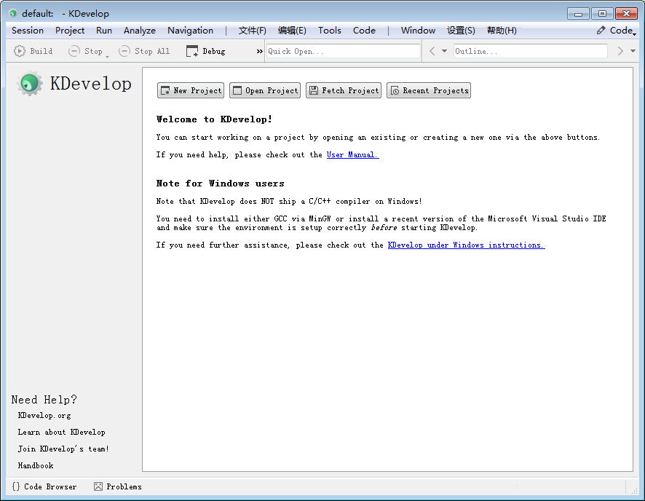Open the 帮助(H) menu
Viewport: 645px width, 501px height.
pos(502,31)
